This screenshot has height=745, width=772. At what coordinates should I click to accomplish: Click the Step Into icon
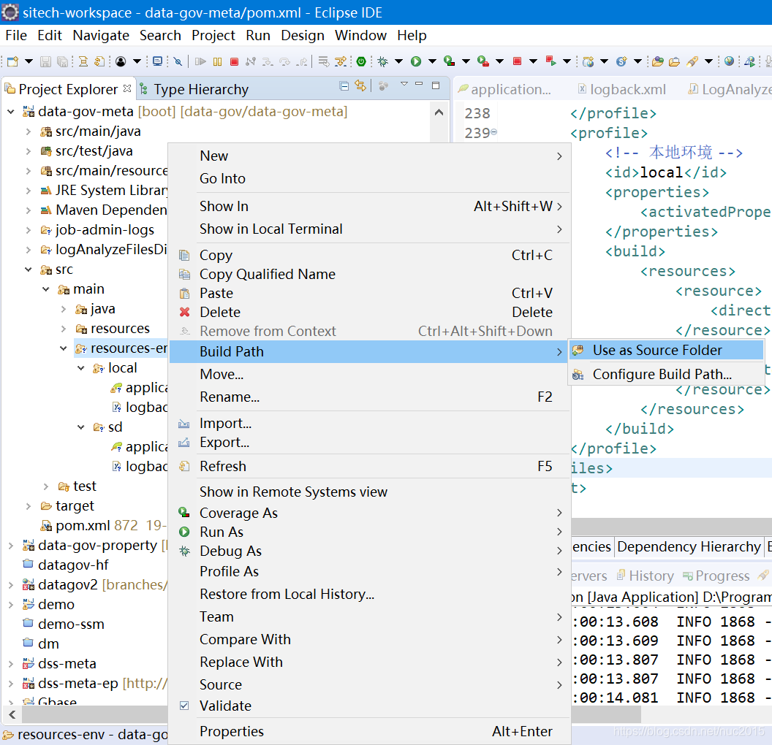(268, 61)
